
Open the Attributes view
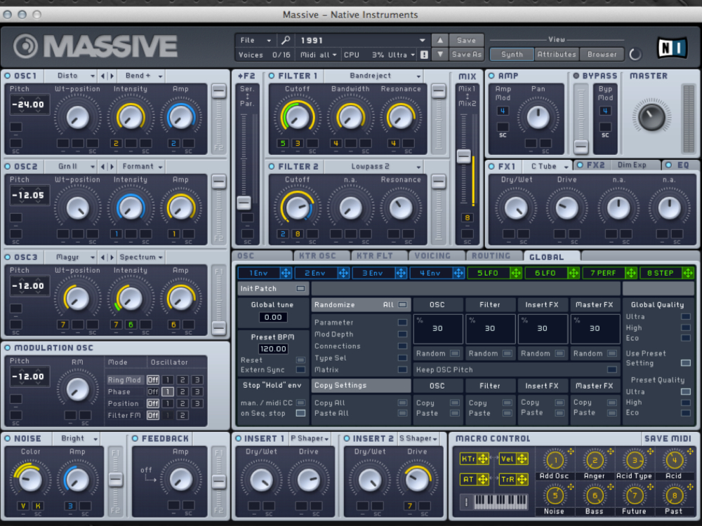557,55
